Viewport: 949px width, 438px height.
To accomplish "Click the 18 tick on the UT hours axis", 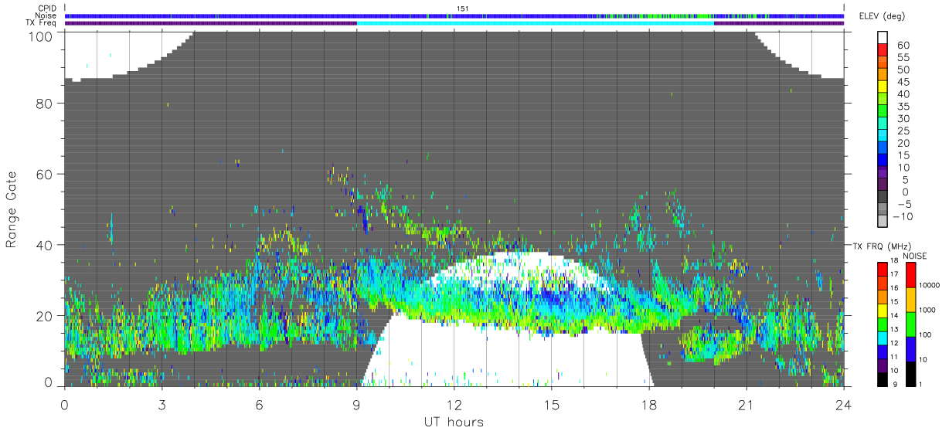I will 648,404.
